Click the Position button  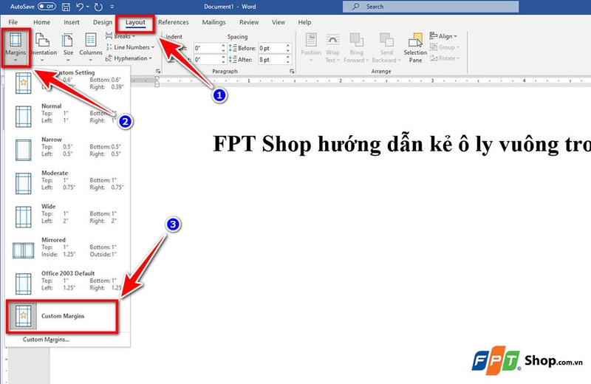click(x=311, y=48)
